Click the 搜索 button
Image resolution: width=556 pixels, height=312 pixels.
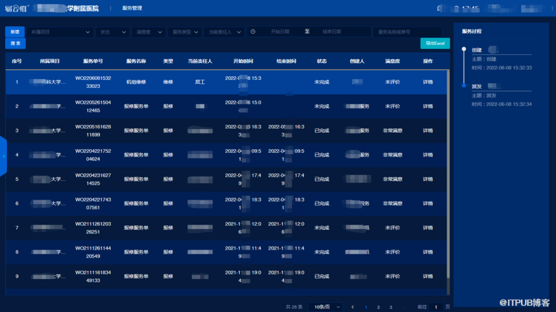click(x=15, y=44)
